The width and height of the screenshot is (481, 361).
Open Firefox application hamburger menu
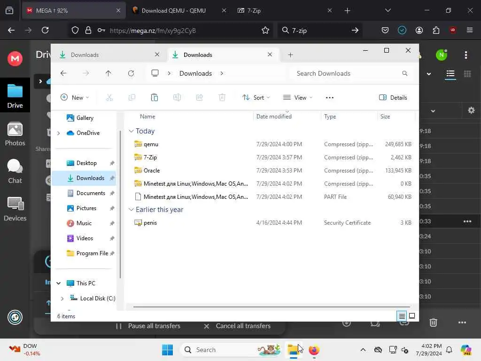tap(470, 30)
